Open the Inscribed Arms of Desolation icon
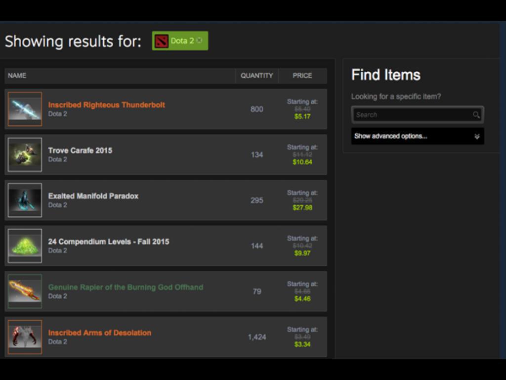Image resolution: width=506 pixels, height=380 pixels. [x=25, y=337]
